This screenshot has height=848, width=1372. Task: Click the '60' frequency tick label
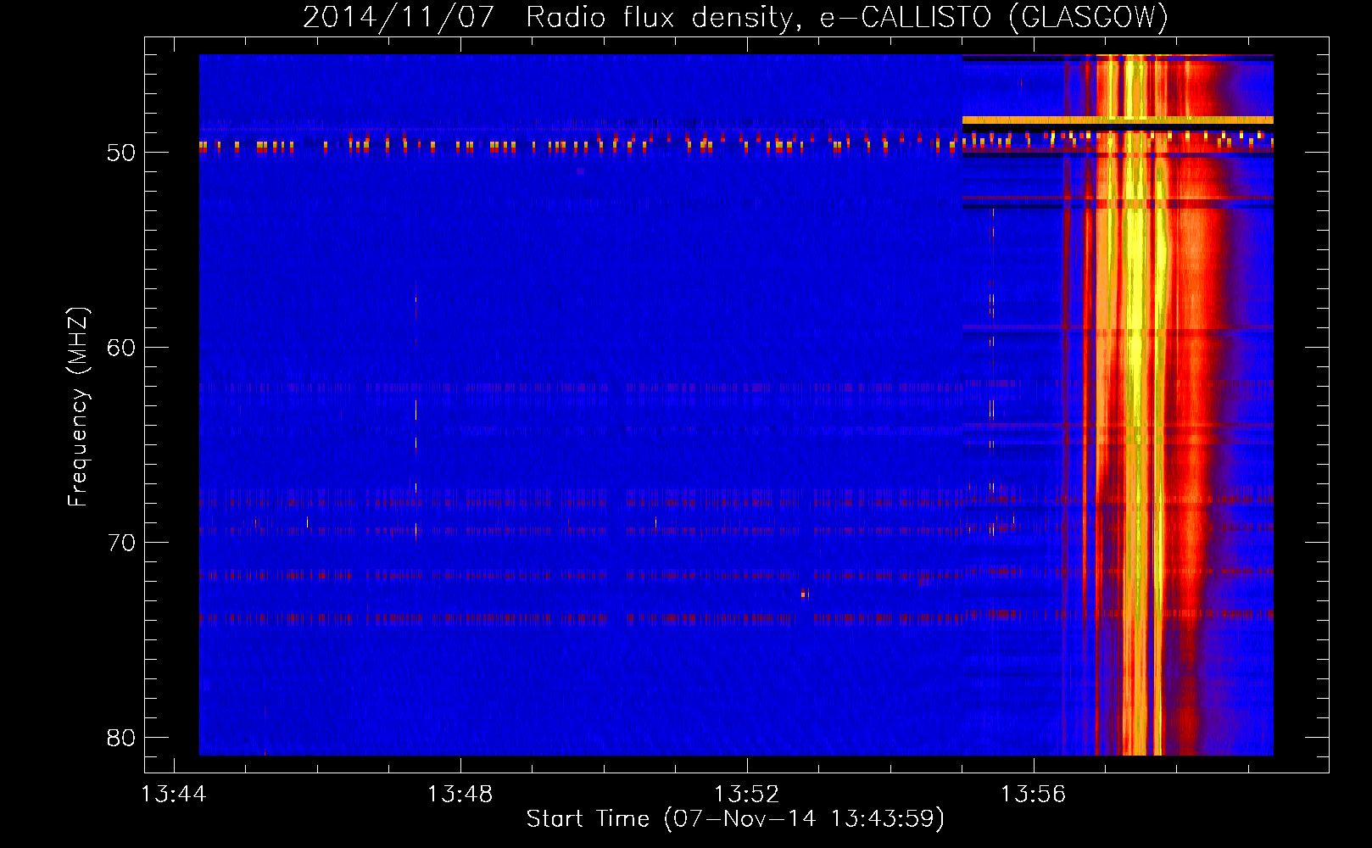pos(121,348)
